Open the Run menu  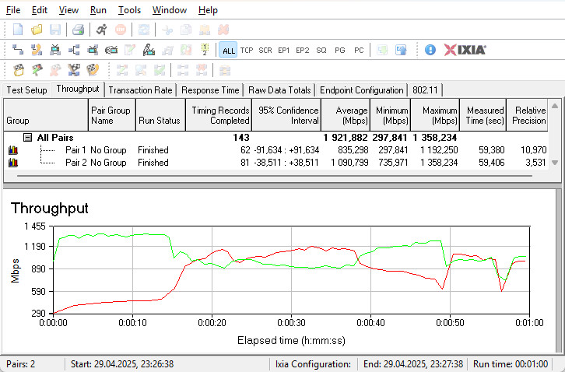coord(98,10)
